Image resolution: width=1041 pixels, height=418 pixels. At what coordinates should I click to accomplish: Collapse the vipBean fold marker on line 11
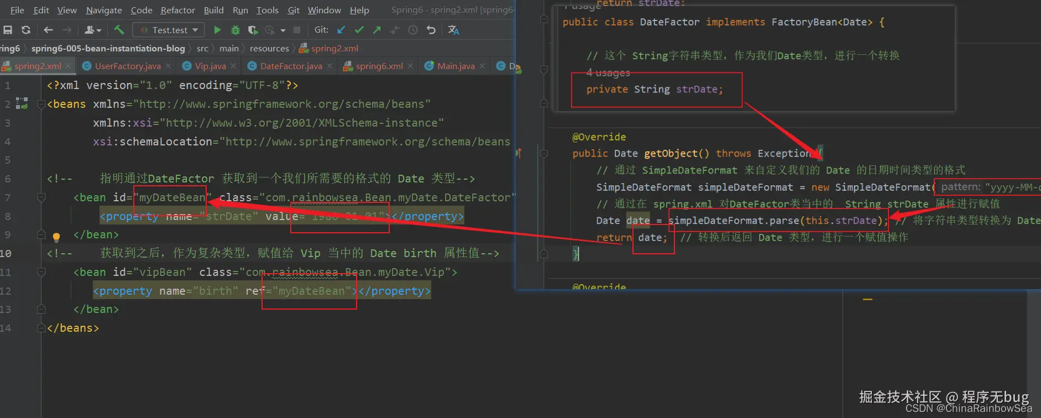point(41,272)
